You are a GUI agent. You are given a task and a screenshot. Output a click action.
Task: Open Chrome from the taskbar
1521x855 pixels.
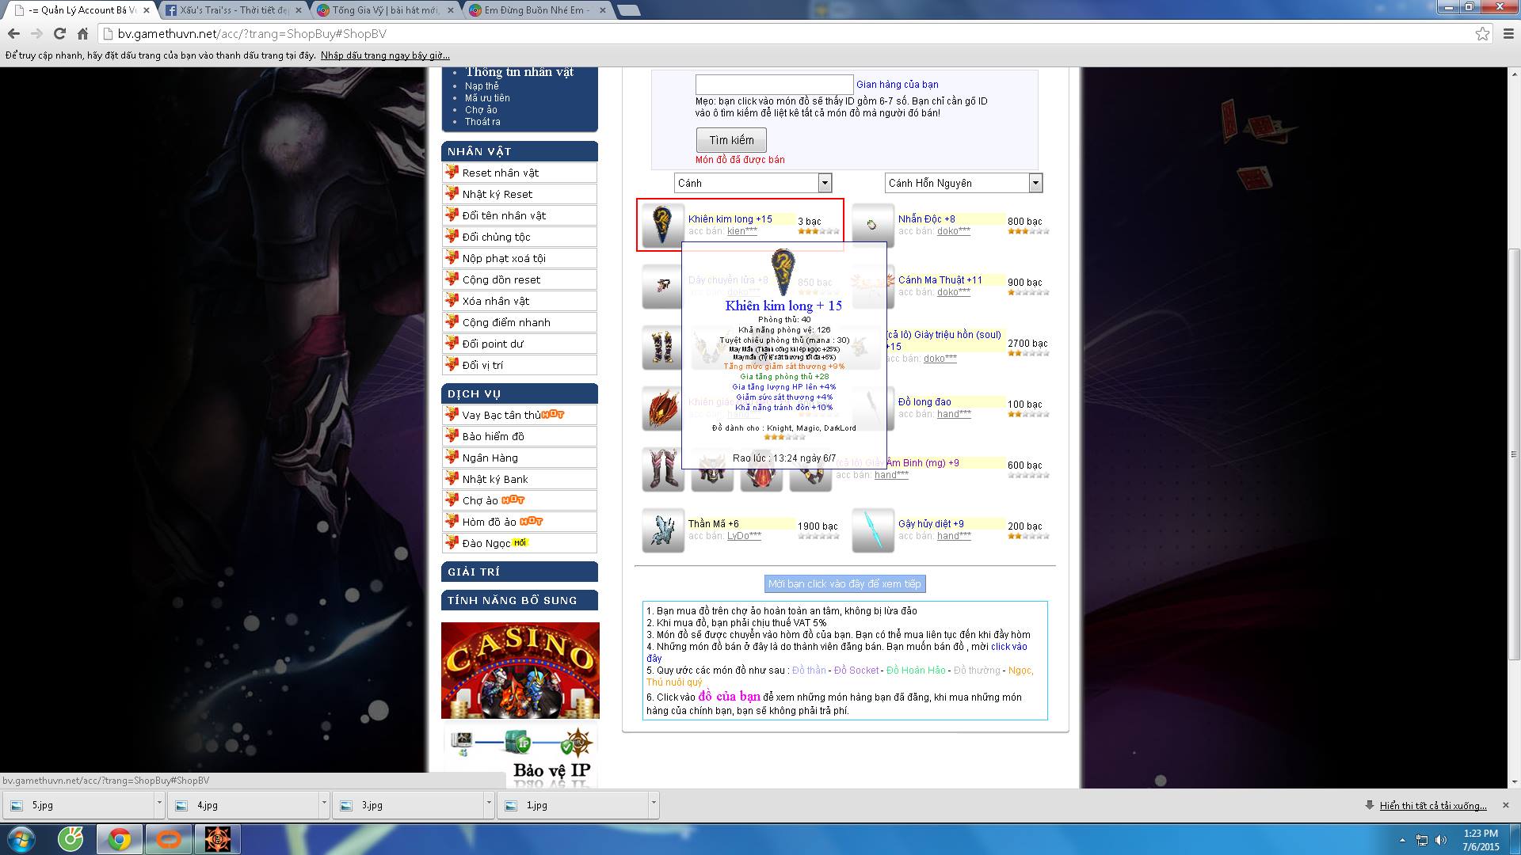tap(120, 839)
